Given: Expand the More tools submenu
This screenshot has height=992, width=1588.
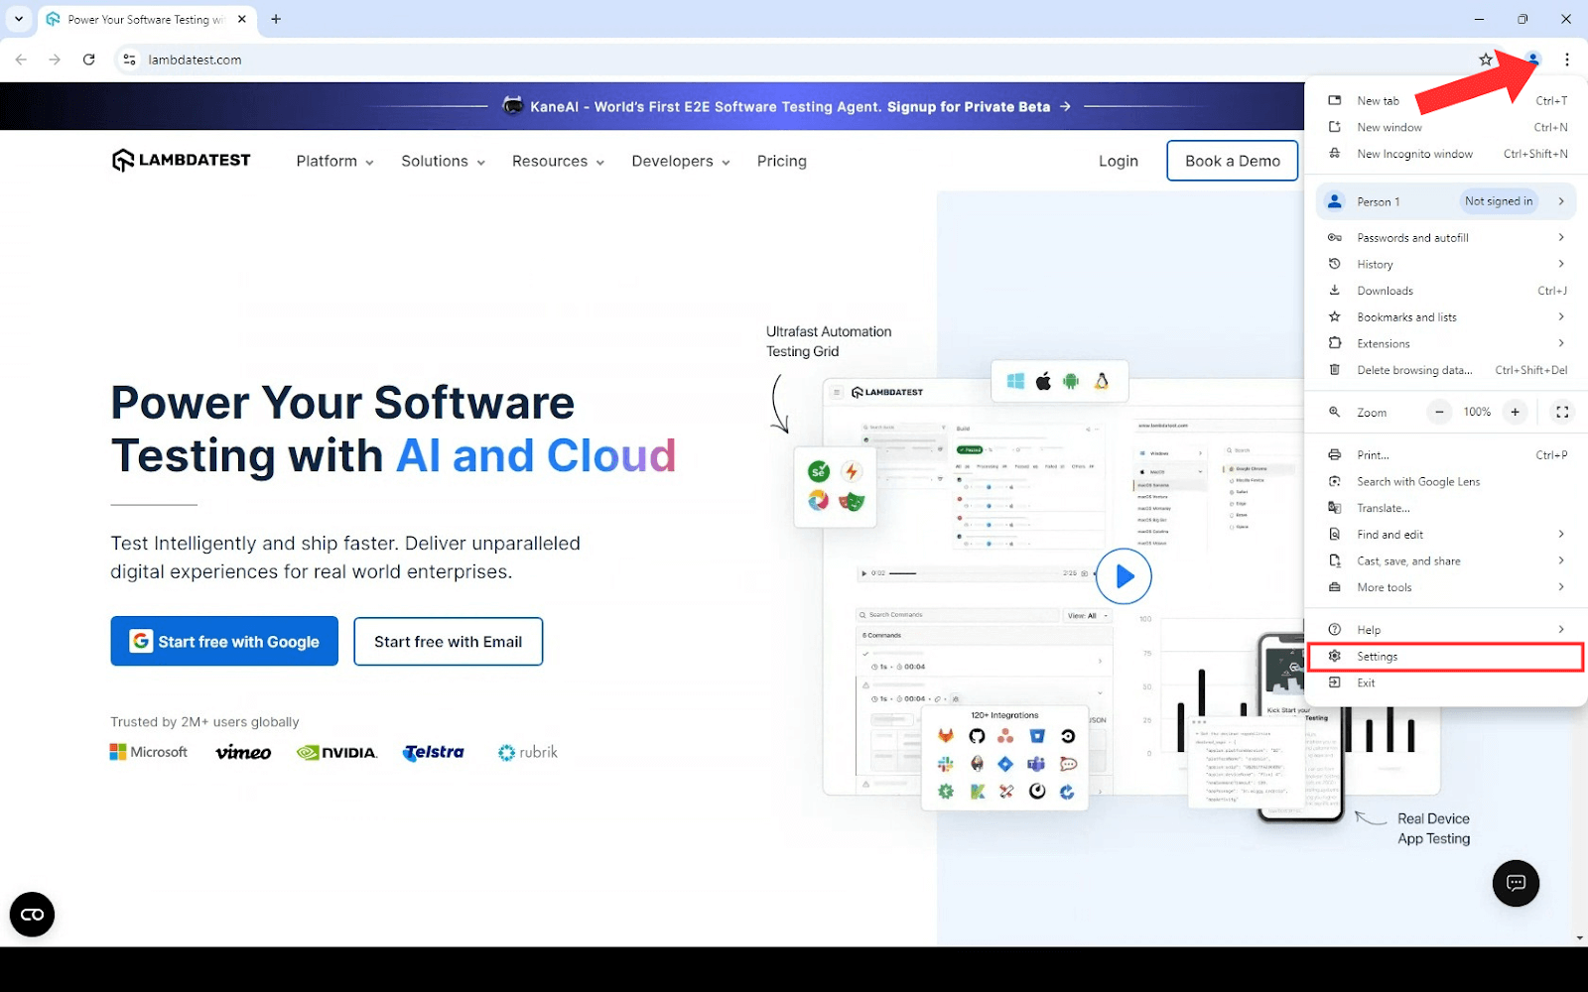Looking at the screenshot, I should [x=1445, y=587].
